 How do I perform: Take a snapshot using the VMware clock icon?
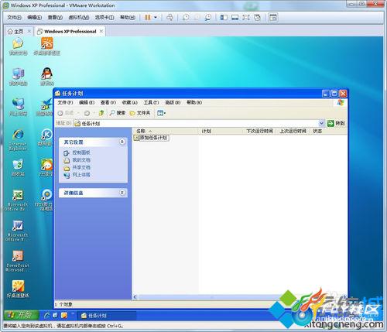pos(186,18)
